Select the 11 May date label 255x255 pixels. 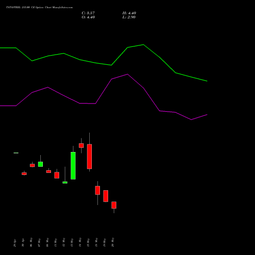tap(56, 242)
